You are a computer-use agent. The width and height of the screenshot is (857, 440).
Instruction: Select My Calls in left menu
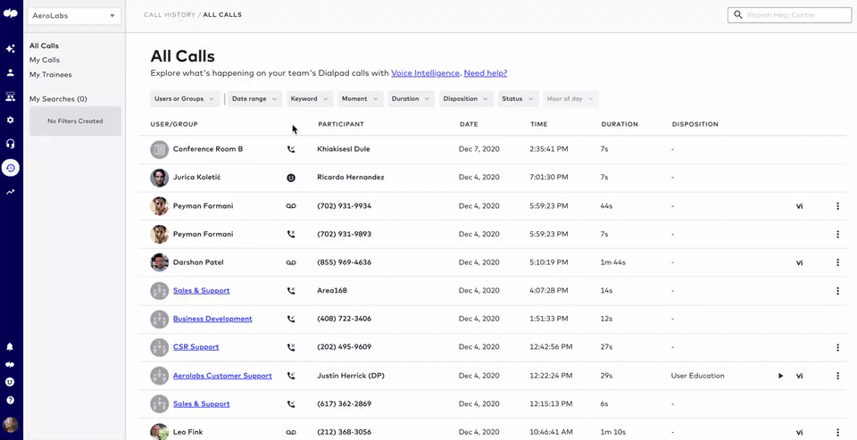pyautogui.click(x=45, y=60)
